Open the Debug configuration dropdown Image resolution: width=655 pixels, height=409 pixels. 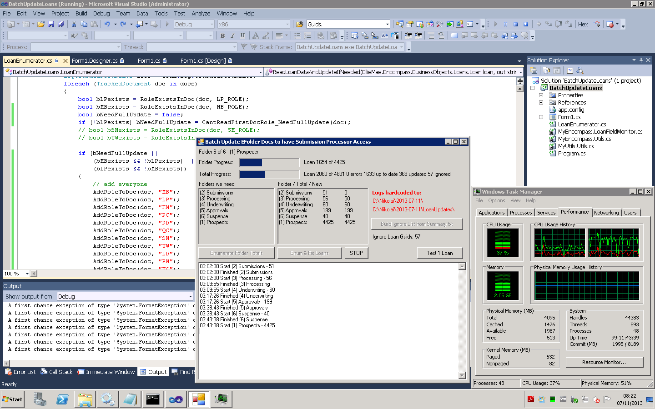[x=212, y=24]
